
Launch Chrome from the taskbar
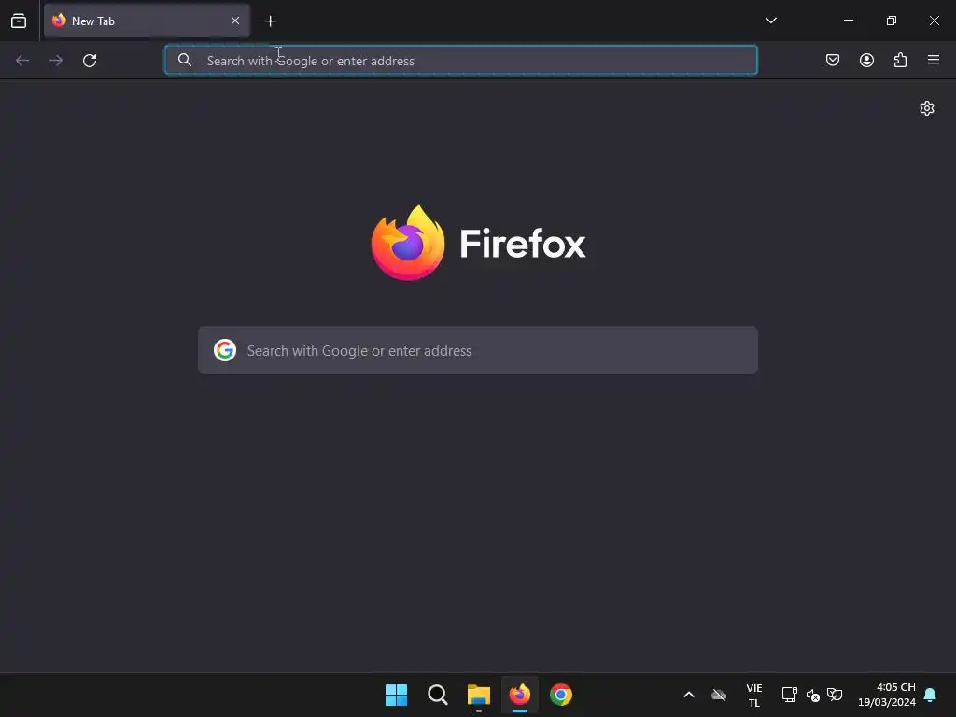561,695
